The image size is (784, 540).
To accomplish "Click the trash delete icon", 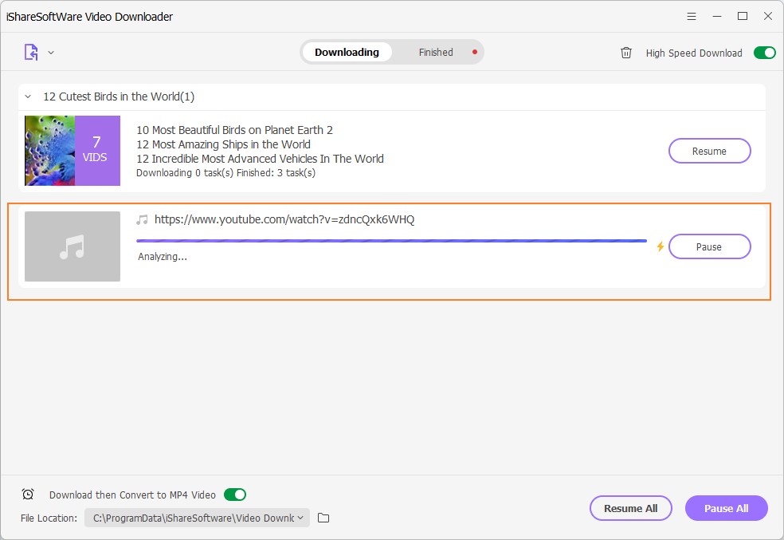I will tap(626, 53).
